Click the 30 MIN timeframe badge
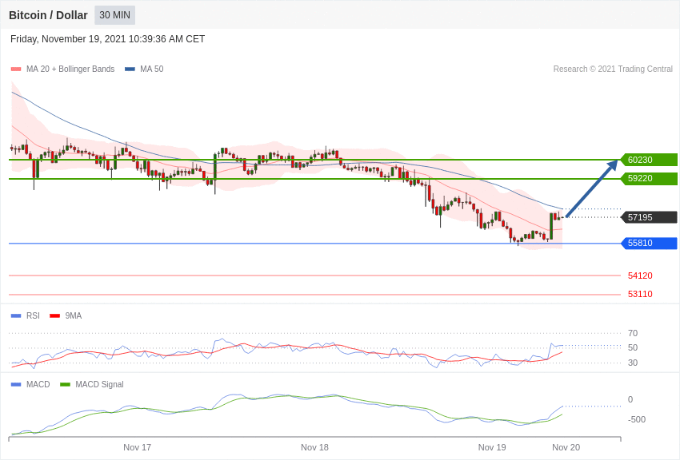This screenshot has height=460, width=680. [115, 15]
